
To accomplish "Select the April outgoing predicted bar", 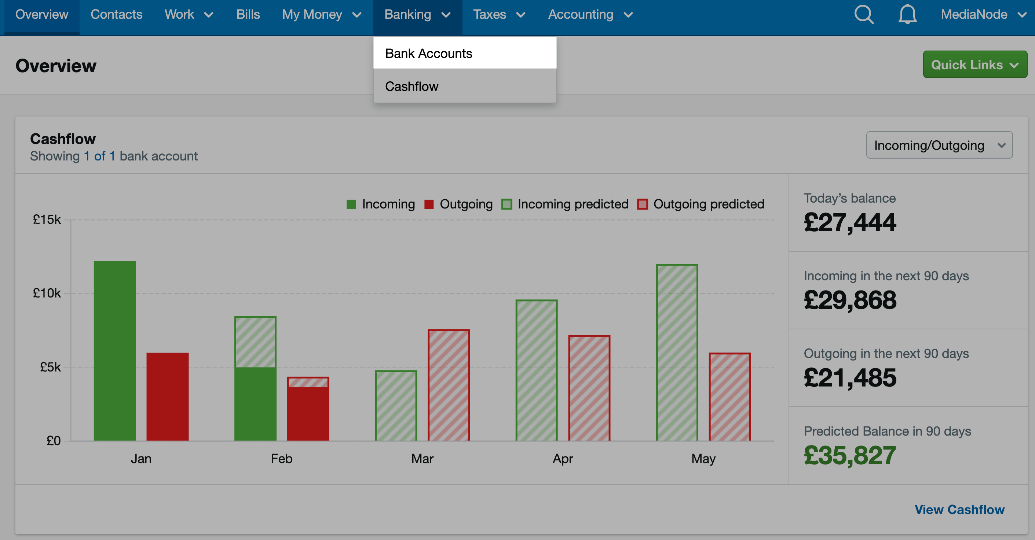I will 589,388.
